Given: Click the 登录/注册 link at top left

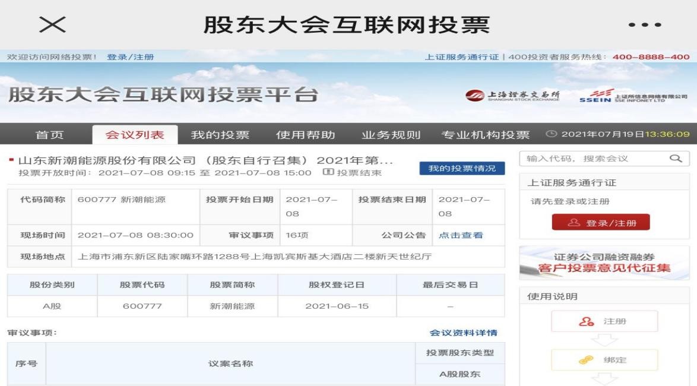Looking at the screenshot, I should coord(130,57).
